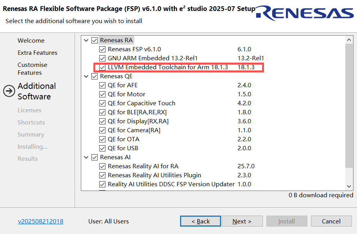Collapse the Renesas QE tree group
The height and width of the screenshot is (234, 357).
pos(86,76)
